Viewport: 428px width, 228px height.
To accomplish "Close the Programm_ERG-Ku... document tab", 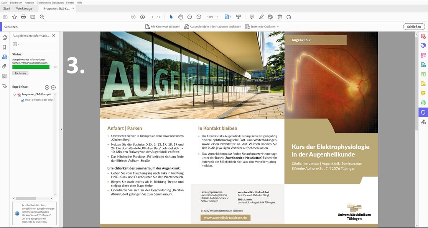I will [73, 8].
